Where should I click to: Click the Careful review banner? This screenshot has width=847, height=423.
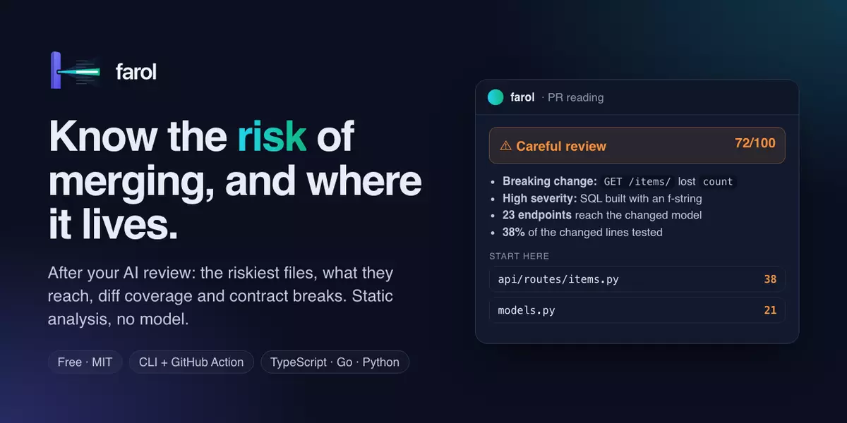point(637,145)
